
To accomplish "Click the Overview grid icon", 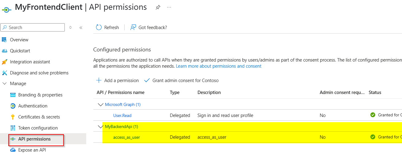I will (x=4, y=39).
